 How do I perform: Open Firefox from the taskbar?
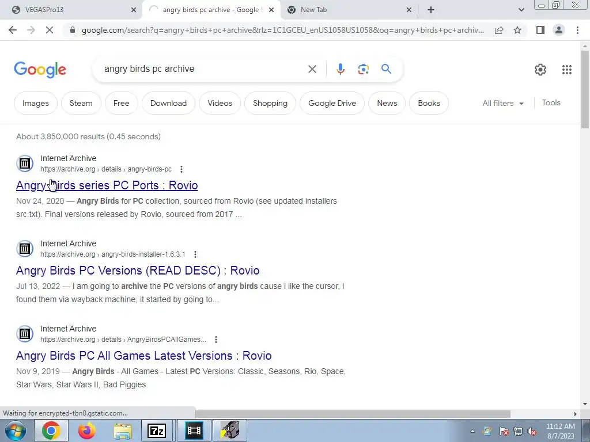click(x=86, y=430)
